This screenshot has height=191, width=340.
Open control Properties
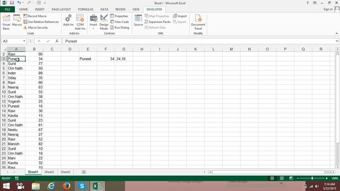click(119, 16)
